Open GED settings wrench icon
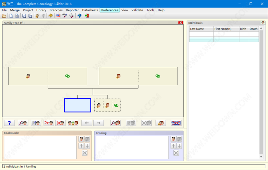 pyautogui.click(x=64, y=16)
